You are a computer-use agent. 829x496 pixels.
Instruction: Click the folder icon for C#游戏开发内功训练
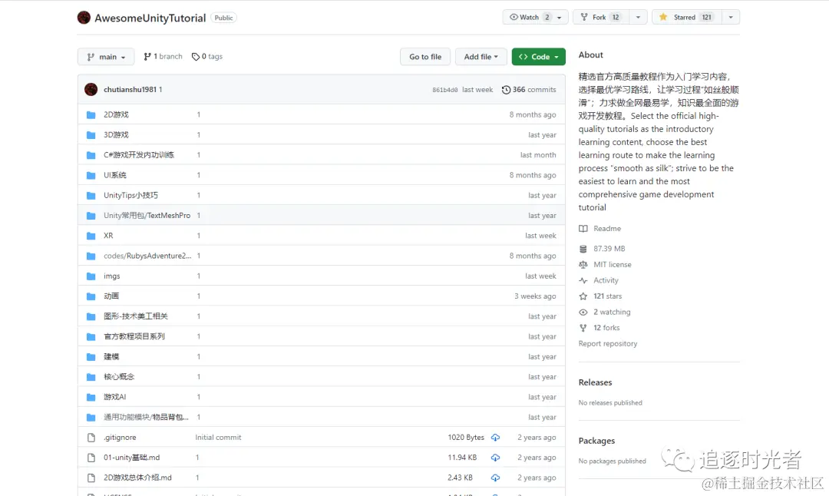tap(91, 155)
